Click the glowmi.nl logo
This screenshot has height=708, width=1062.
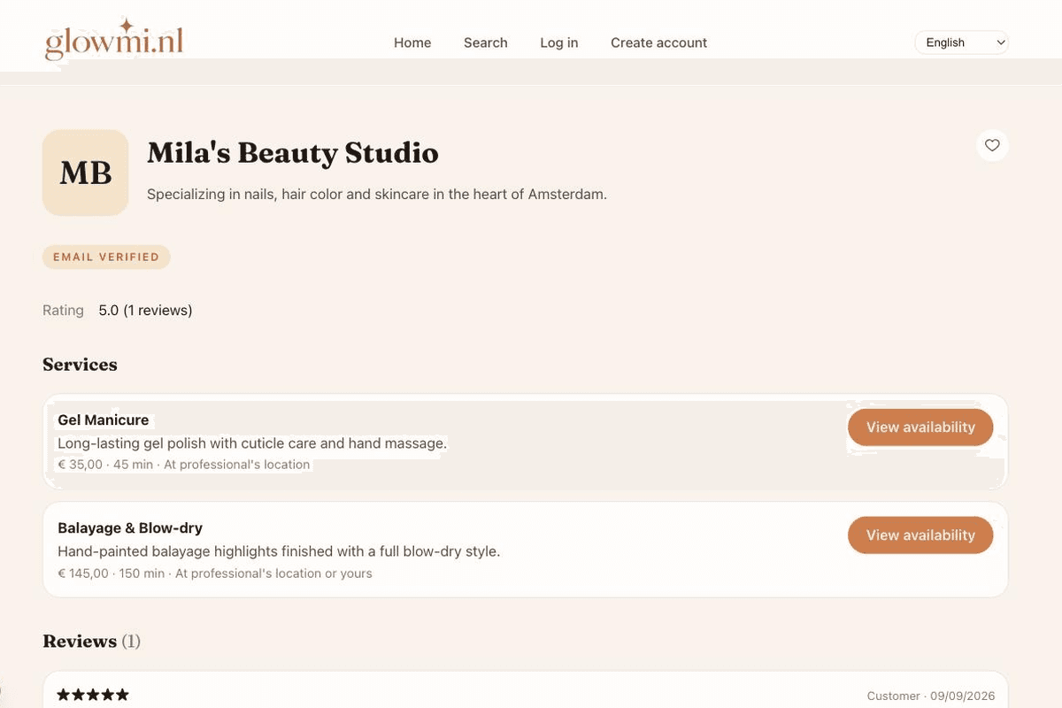click(114, 40)
